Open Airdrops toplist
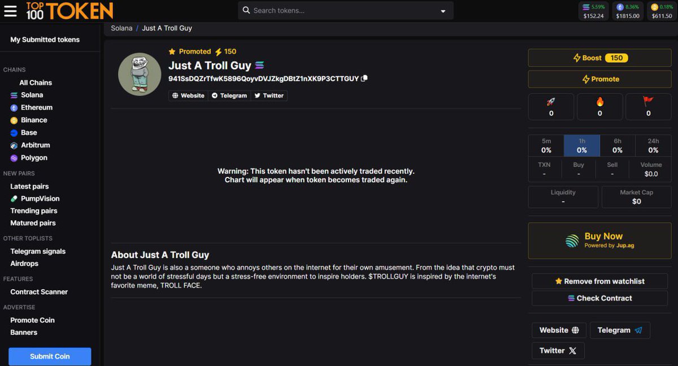This screenshot has width=678, height=366. [x=24, y=263]
